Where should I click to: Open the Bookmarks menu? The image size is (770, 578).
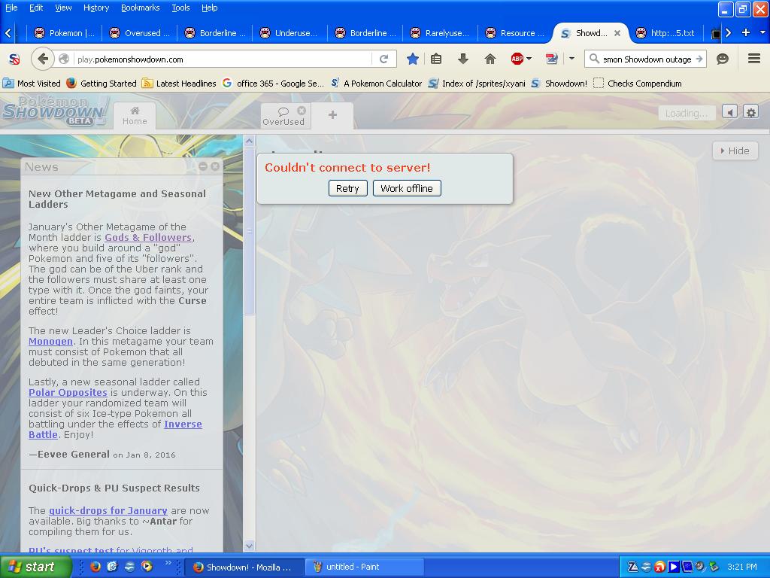pyautogui.click(x=140, y=8)
